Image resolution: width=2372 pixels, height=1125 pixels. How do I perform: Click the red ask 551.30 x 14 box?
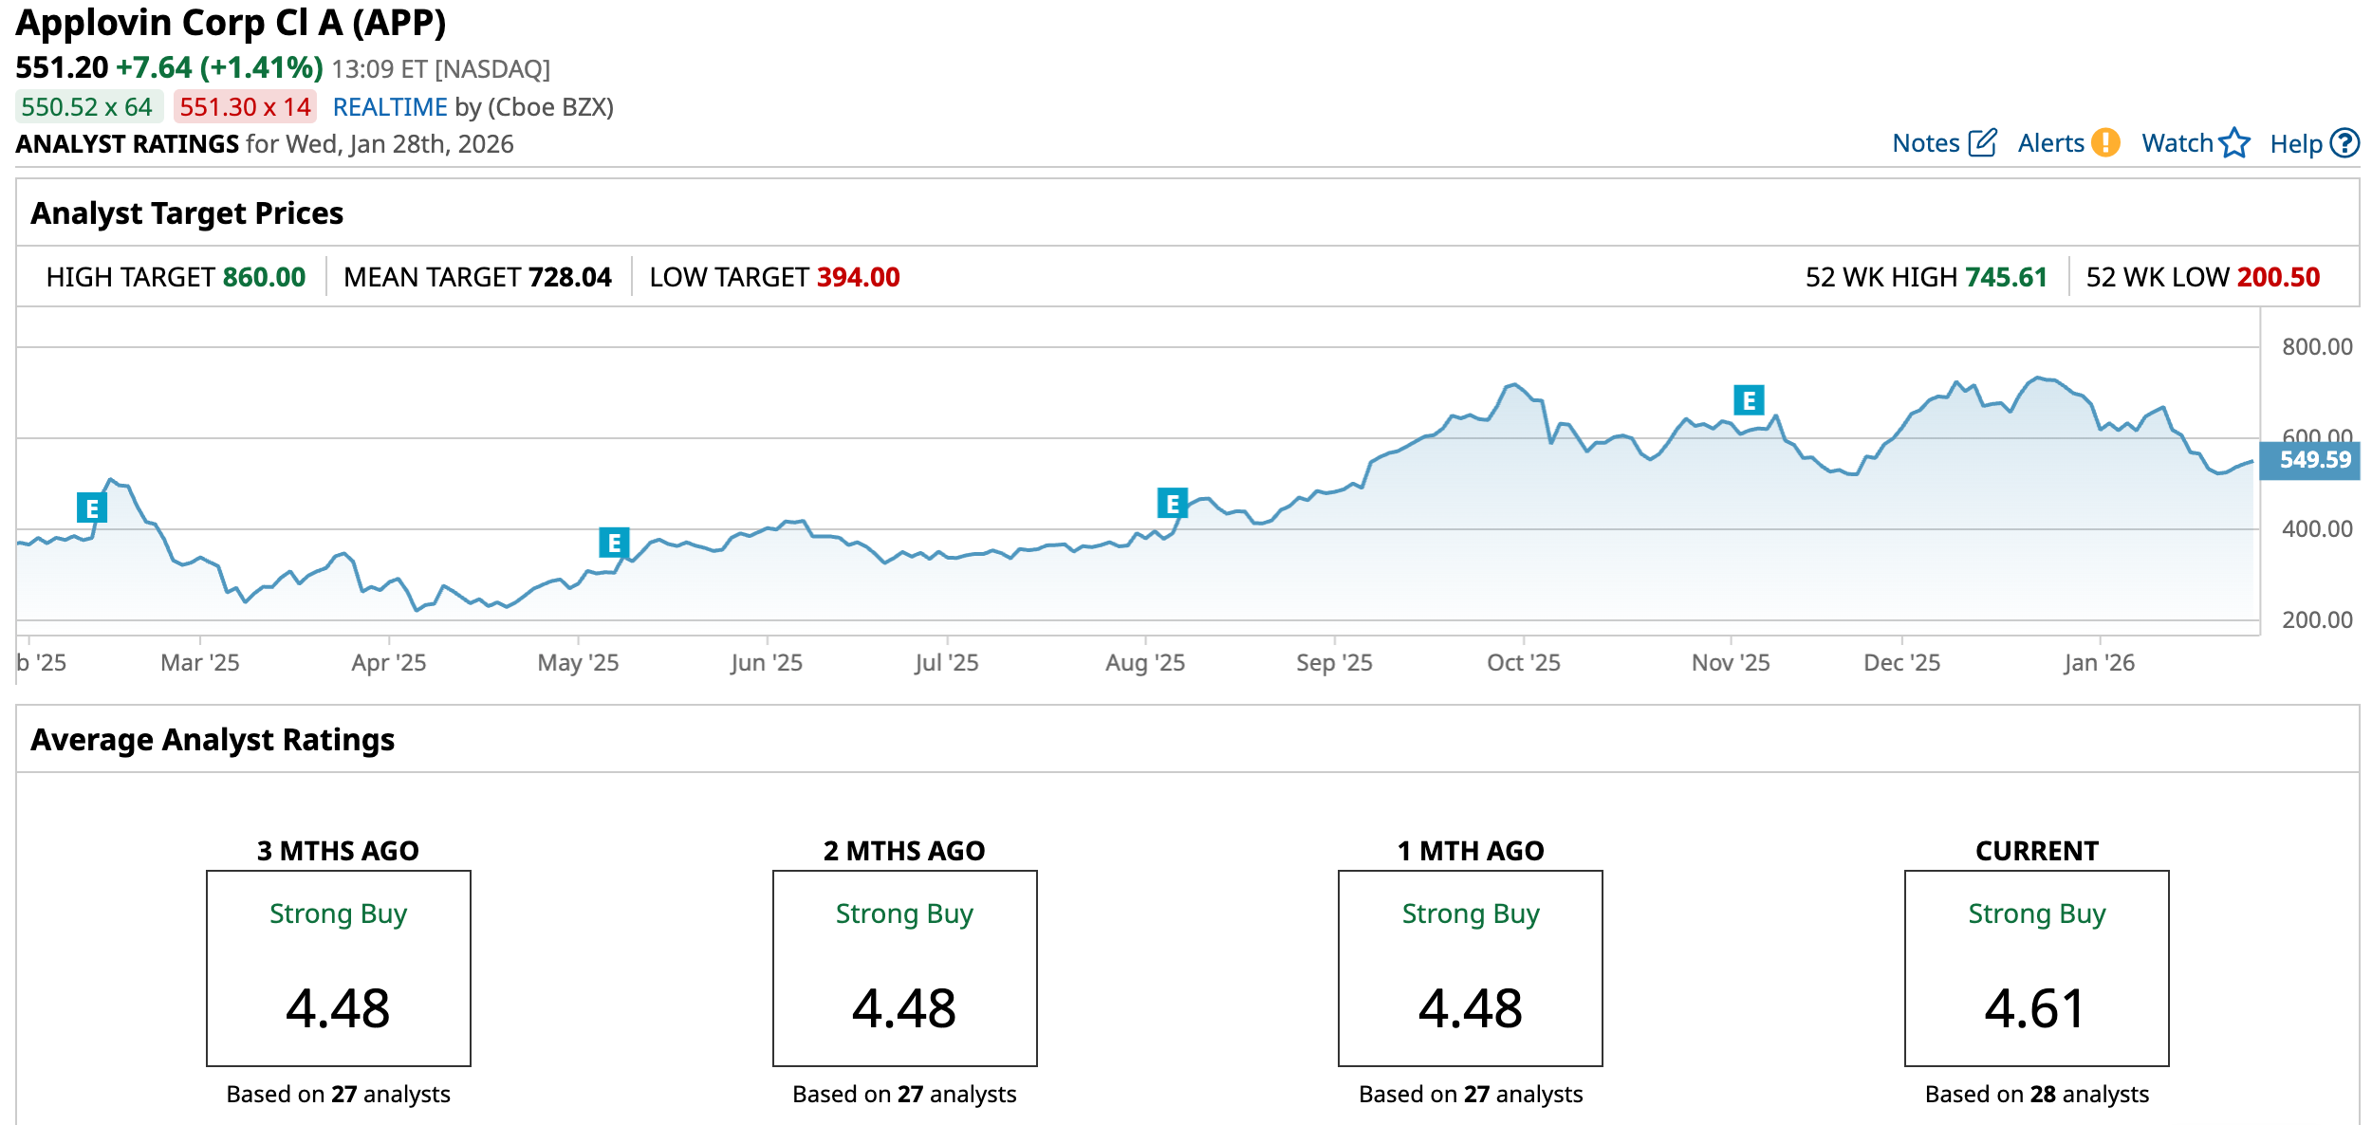(x=245, y=107)
